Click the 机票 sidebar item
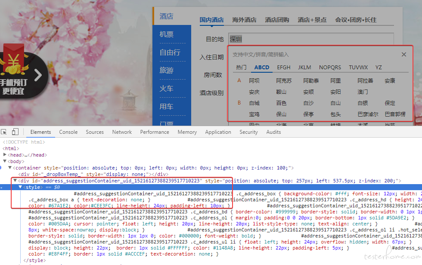 [166, 34]
